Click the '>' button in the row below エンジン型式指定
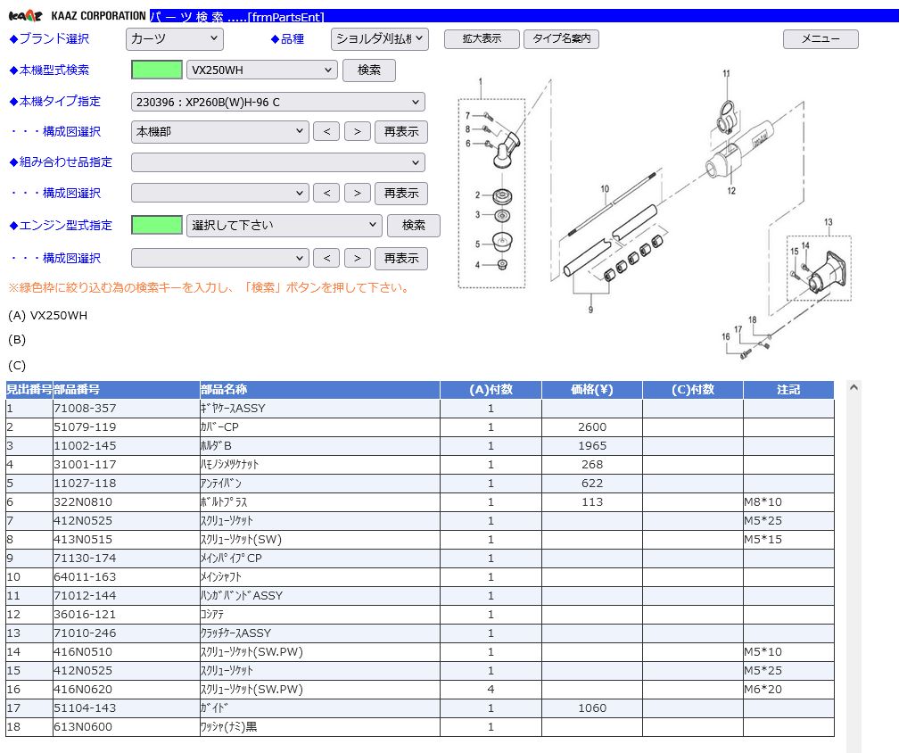The width and height of the screenshot is (907, 753). [x=358, y=259]
